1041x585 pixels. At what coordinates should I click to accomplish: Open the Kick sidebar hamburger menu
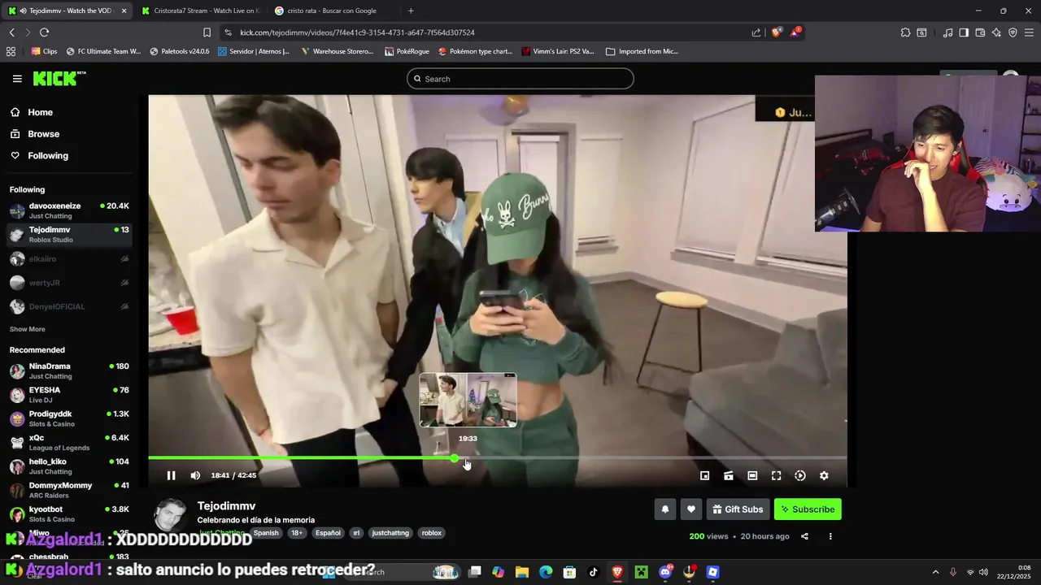pos(17,79)
